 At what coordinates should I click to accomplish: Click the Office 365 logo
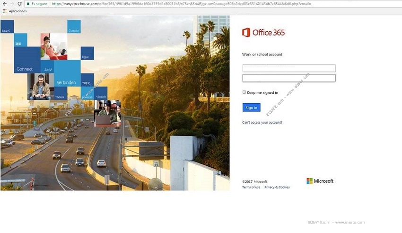[x=263, y=32]
